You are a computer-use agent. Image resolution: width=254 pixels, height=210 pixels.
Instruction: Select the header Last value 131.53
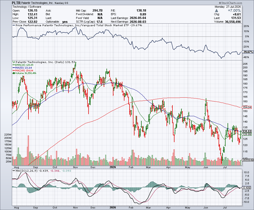[236, 18]
